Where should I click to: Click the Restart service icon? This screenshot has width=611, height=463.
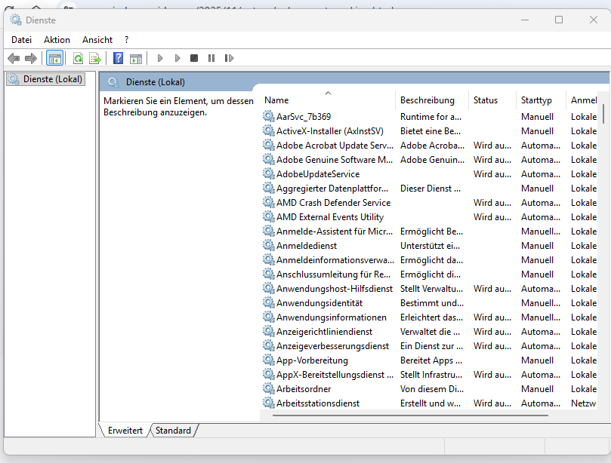229,58
